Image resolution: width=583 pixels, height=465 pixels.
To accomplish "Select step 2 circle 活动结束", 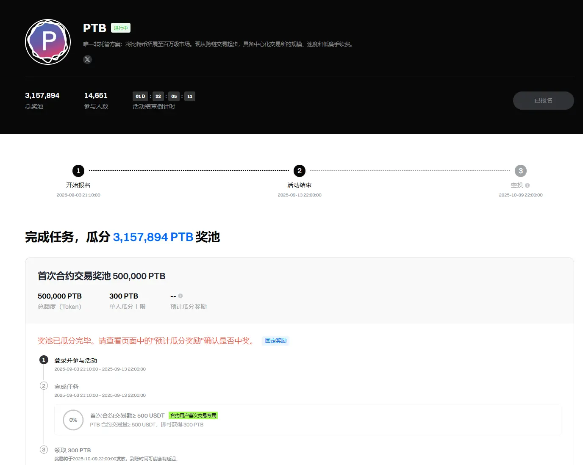I will click(x=300, y=171).
